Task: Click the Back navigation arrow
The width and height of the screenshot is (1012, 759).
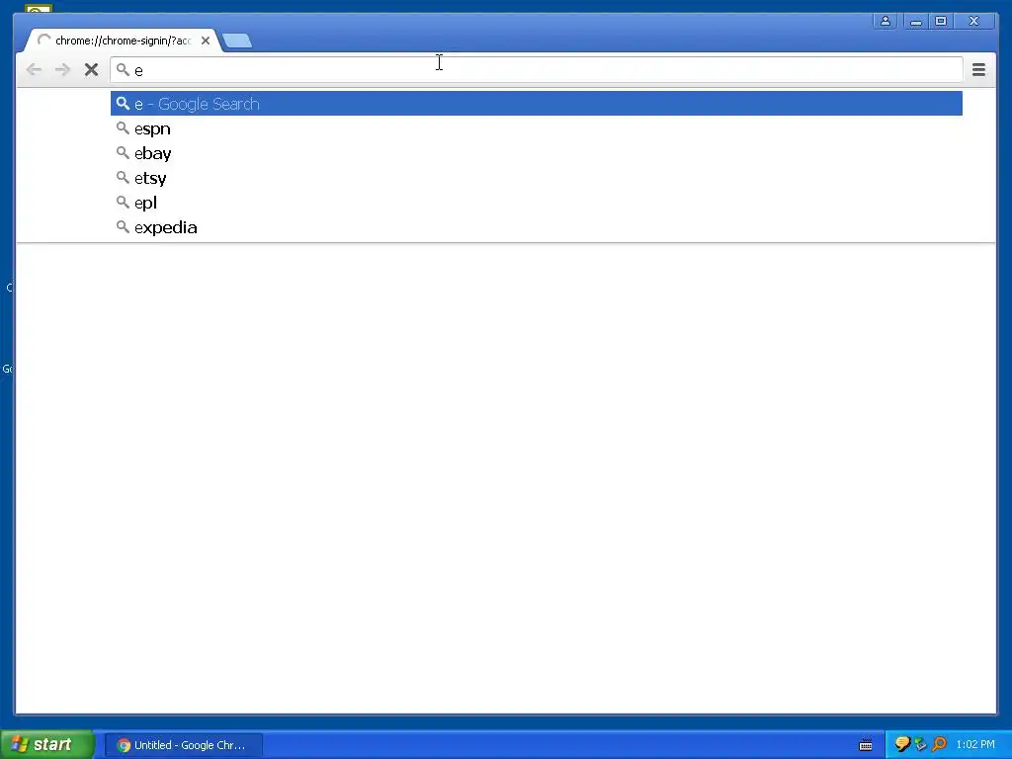Action: [34, 70]
